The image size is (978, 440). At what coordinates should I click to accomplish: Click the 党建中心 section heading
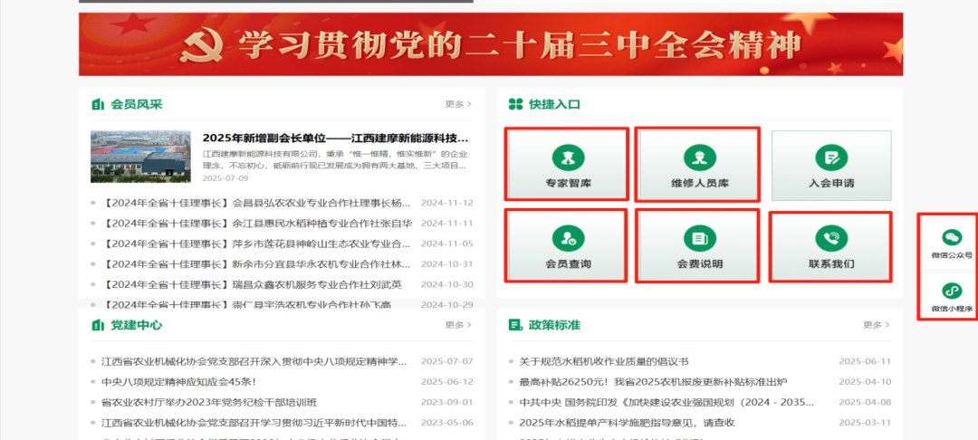[x=136, y=325]
